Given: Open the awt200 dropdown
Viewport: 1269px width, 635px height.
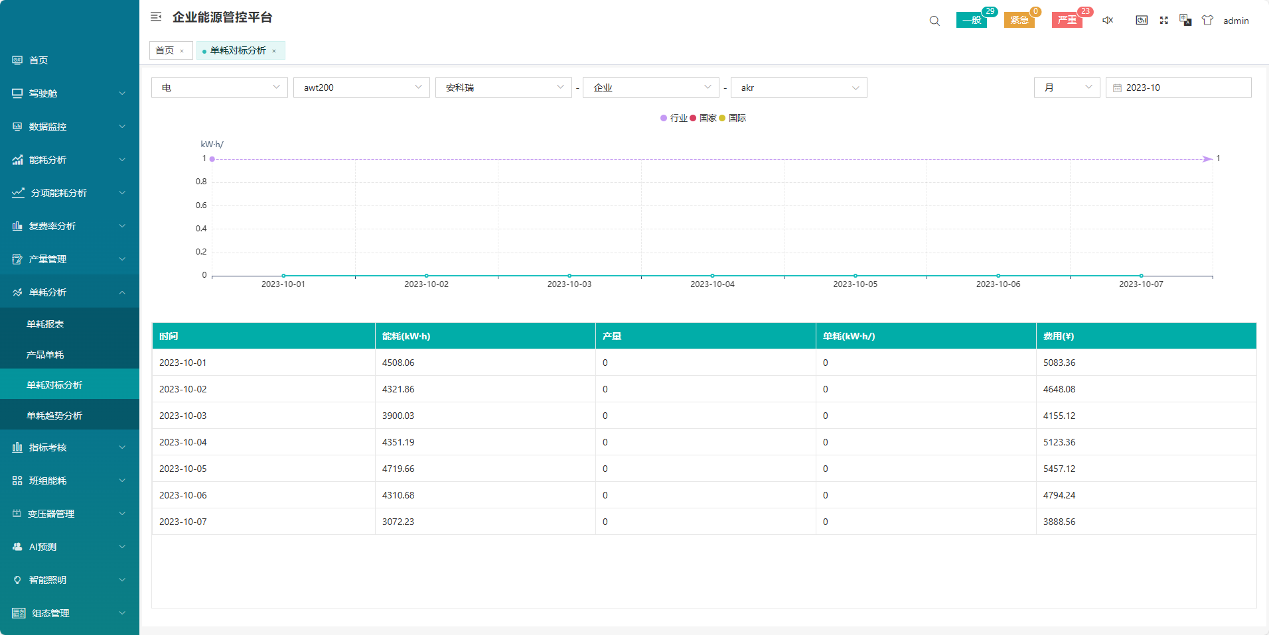Looking at the screenshot, I should pos(361,87).
